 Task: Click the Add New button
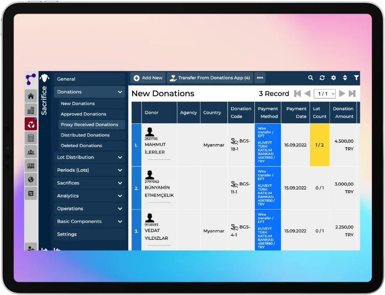(148, 78)
